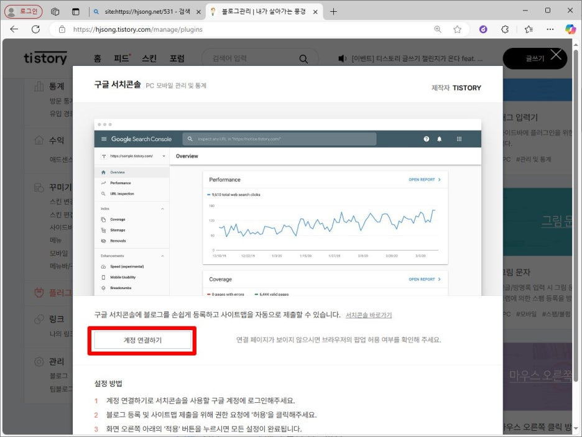Click the Tistory search magnifier icon
The image size is (582, 437).
click(x=303, y=58)
